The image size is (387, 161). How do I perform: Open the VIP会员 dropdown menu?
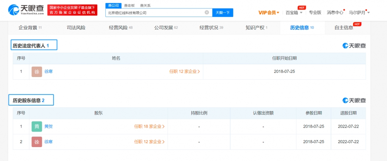pyautogui.click(x=269, y=12)
